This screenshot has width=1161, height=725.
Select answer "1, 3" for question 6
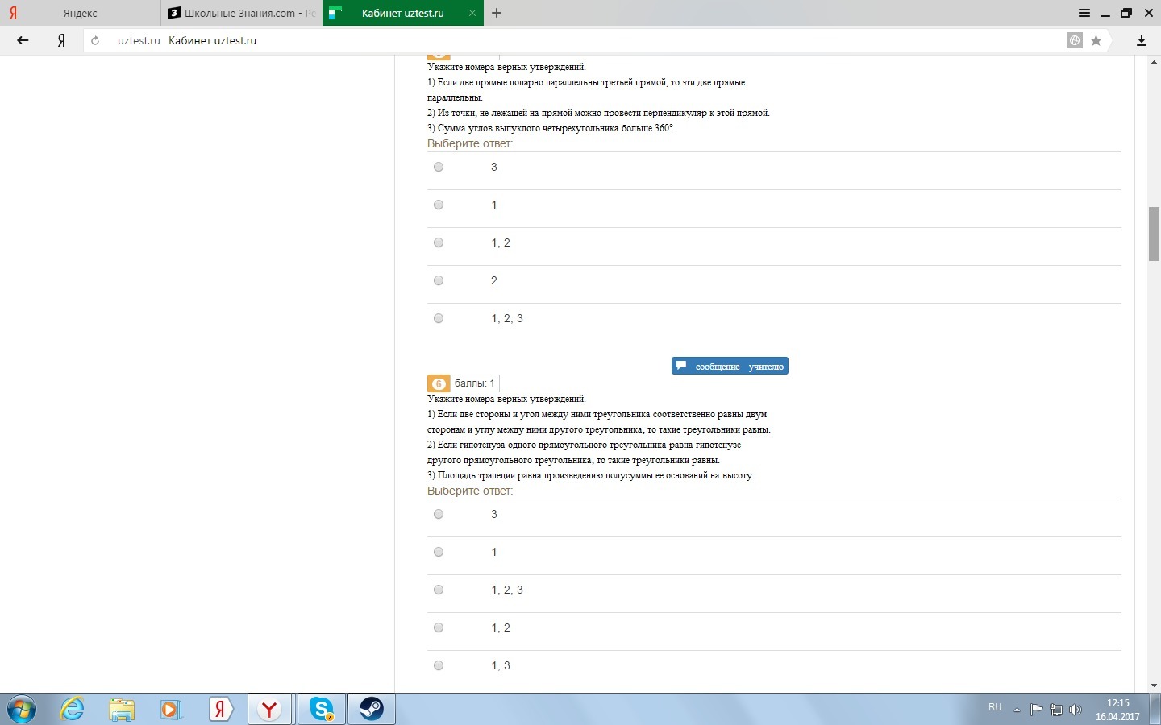[x=439, y=665]
